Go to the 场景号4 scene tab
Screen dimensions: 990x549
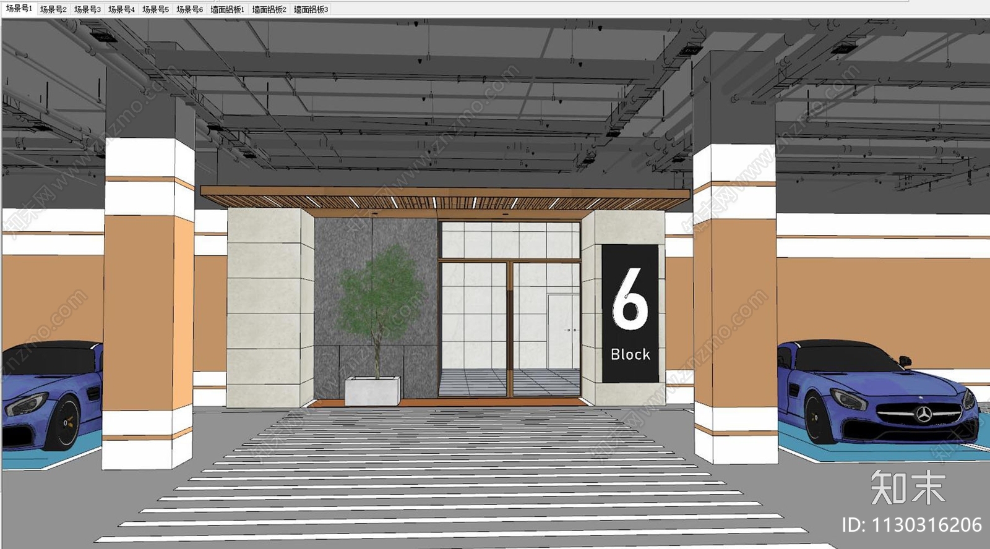point(121,9)
